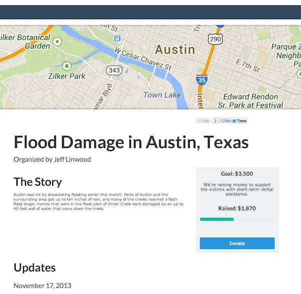Click the E 7th St map label
Screen dimensions: 301x294
248,66
